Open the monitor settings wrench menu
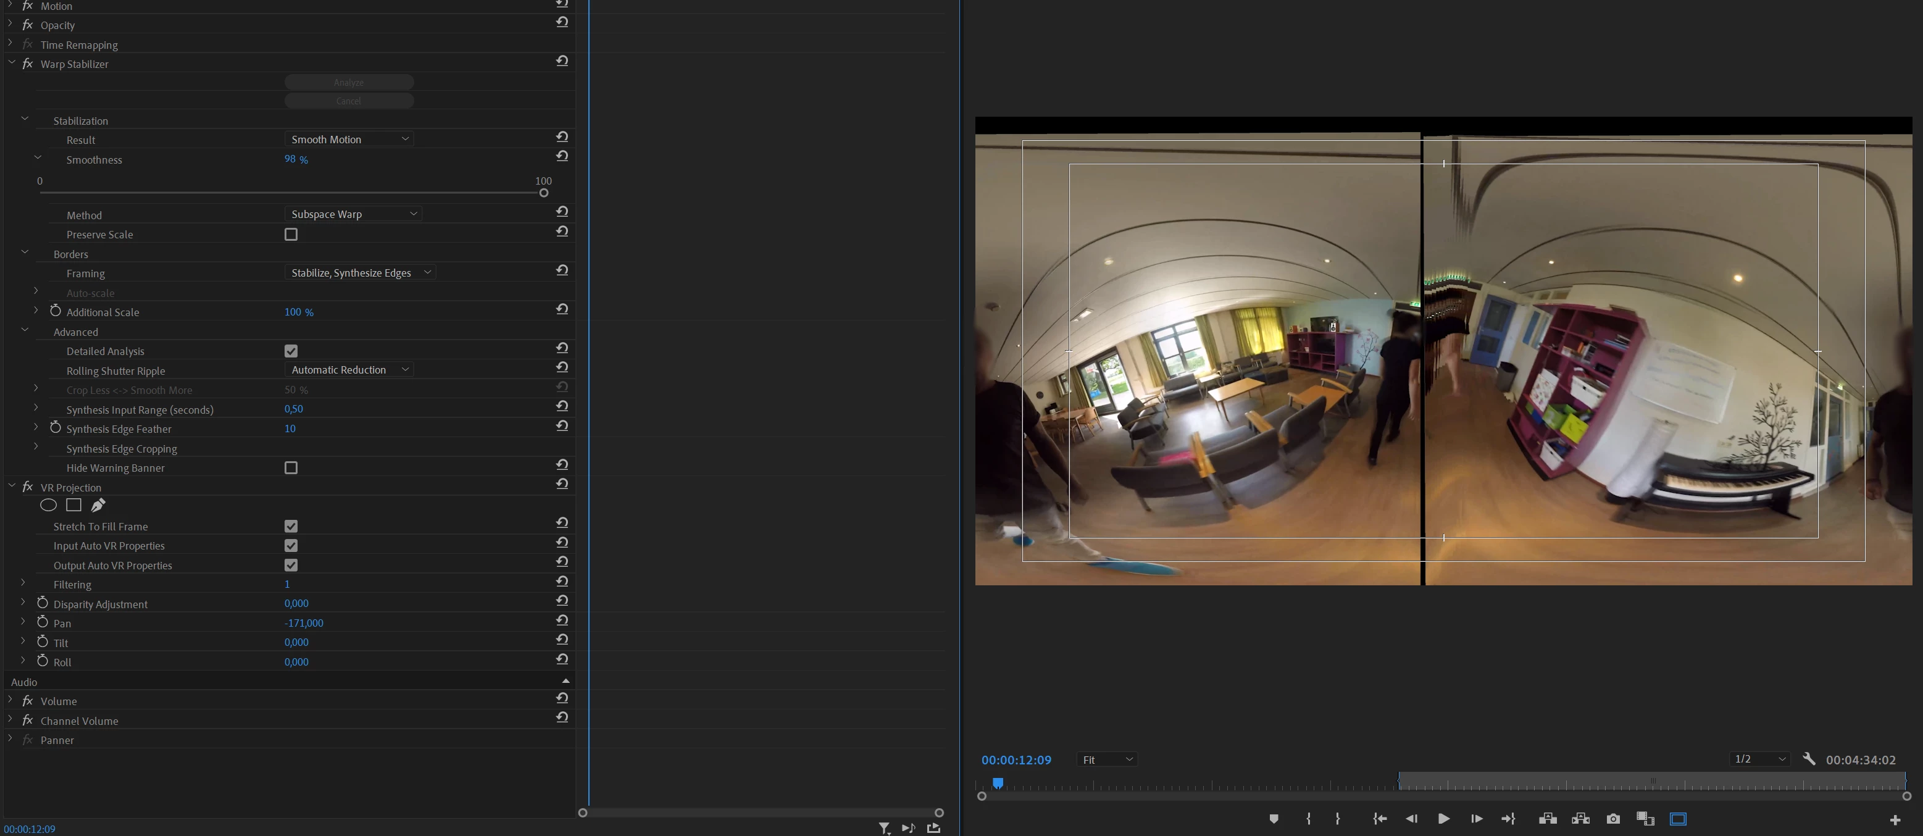This screenshot has width=1923, height=836. click(x=1809, y=759)
